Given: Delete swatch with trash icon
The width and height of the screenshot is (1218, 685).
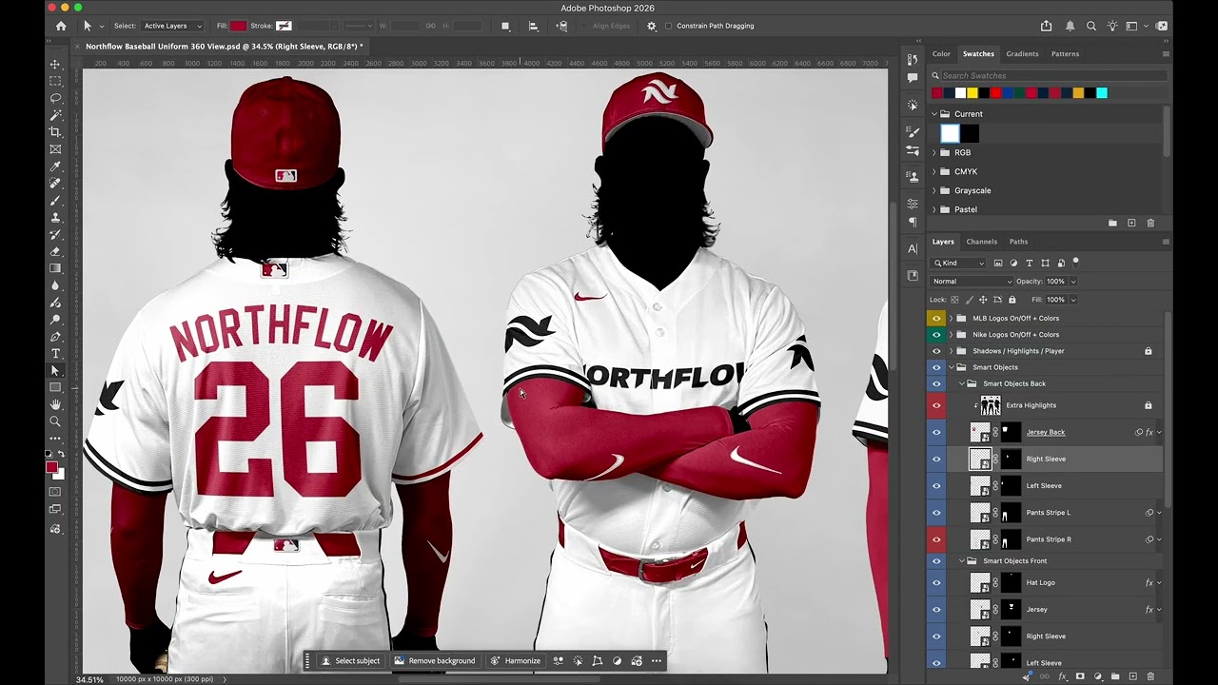Looking at the screenshot, I should [x=1150, y=223].
